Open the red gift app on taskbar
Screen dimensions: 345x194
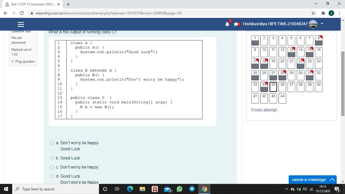pos(155,189)
